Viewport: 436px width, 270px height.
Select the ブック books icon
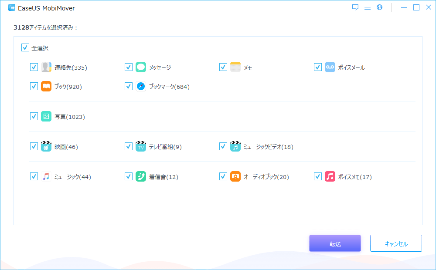45,86
